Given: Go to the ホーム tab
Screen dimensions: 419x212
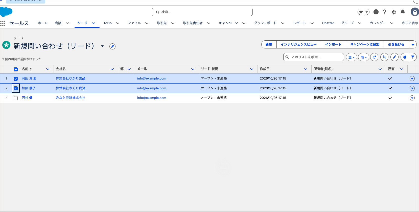Looking at the screenshot, I should 43,23.
